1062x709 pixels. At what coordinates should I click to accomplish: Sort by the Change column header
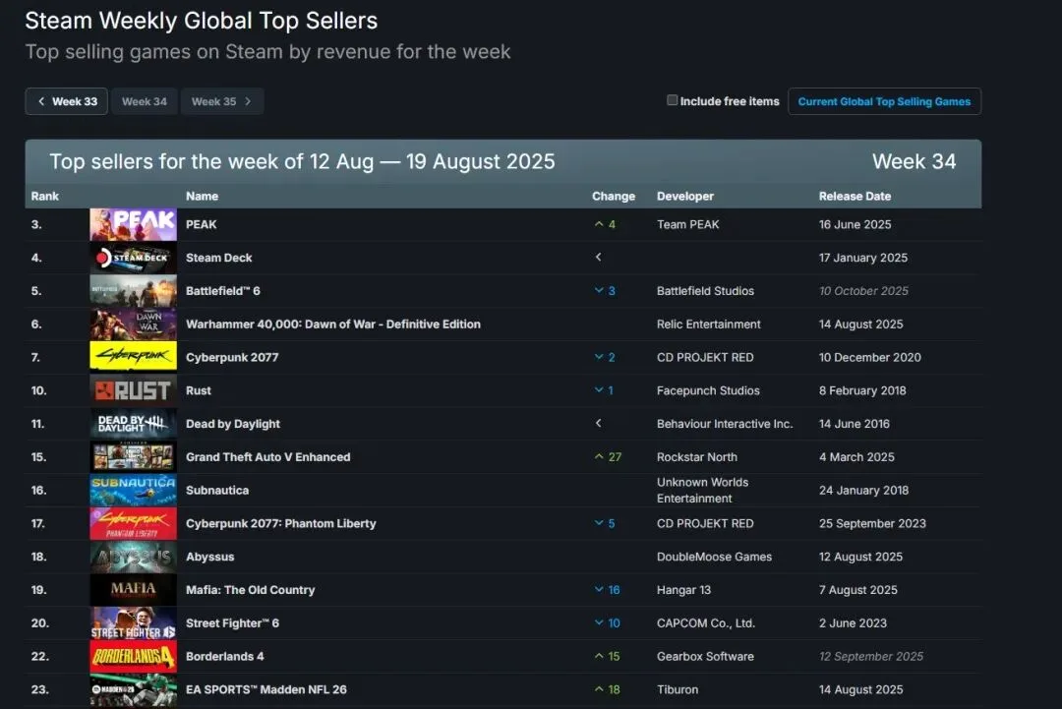614,196
